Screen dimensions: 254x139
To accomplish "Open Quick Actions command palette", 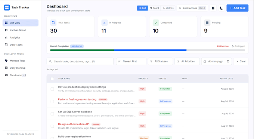I will click(192, 8).
